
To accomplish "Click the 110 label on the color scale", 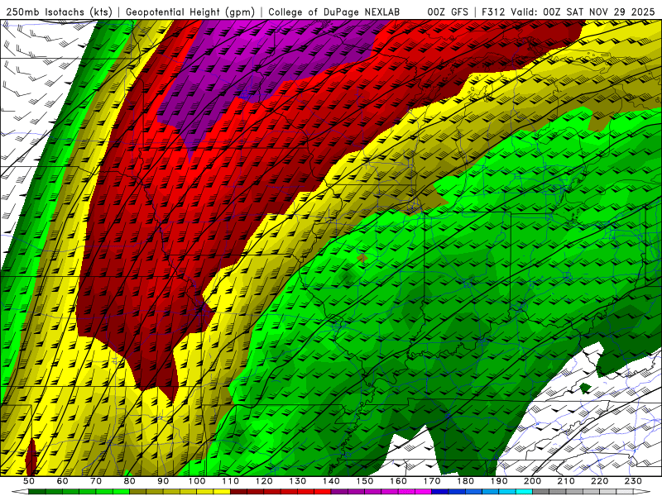I will (x=231, y=481).
